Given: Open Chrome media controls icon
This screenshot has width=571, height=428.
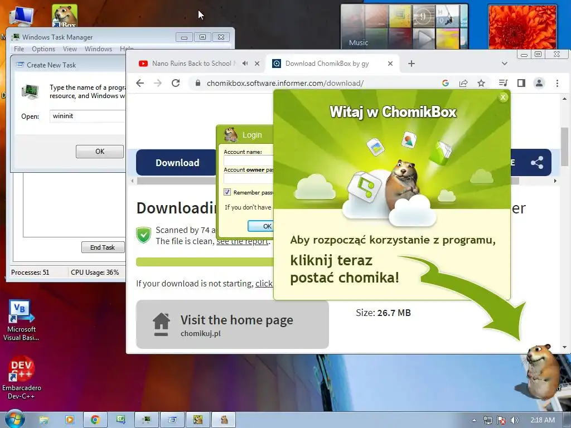Looking at the screenshot, I should coord(504,83).
